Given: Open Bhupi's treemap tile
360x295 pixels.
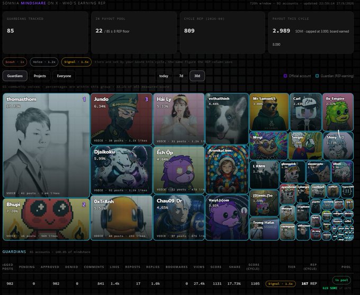Looking at the screenshot, I should [x=46, y=220].
